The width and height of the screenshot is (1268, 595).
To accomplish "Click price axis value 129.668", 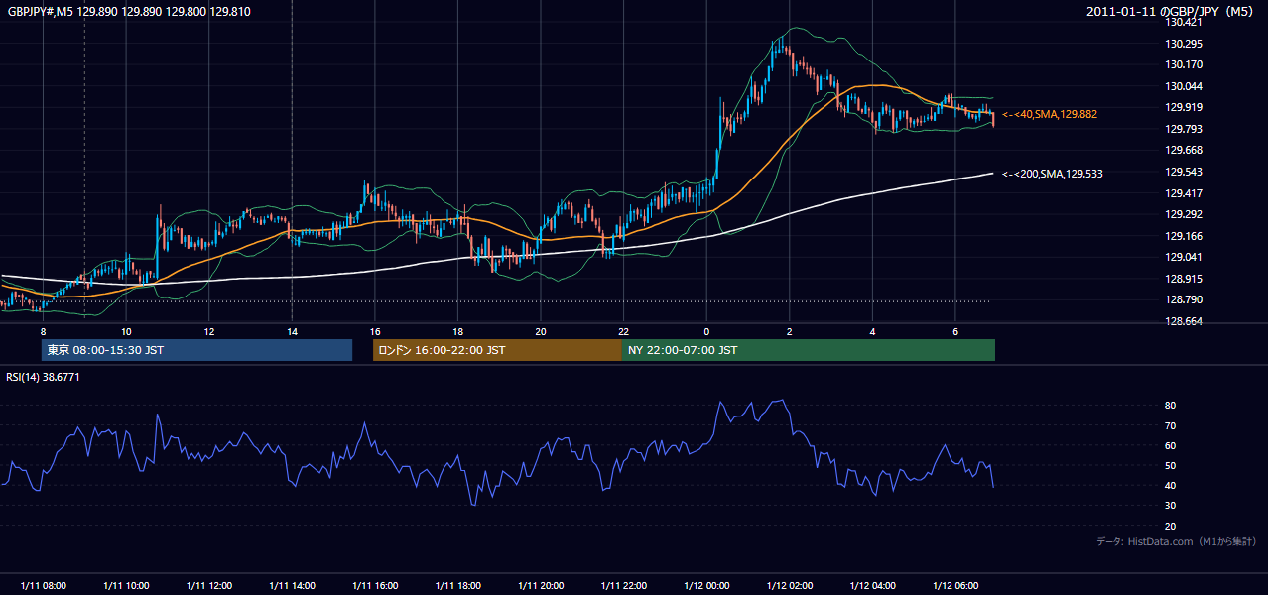I will point(1184,151).
